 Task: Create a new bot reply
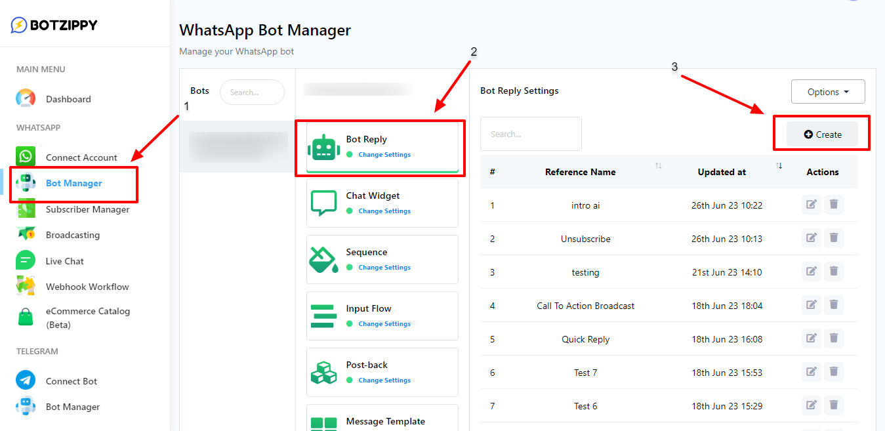822,134
